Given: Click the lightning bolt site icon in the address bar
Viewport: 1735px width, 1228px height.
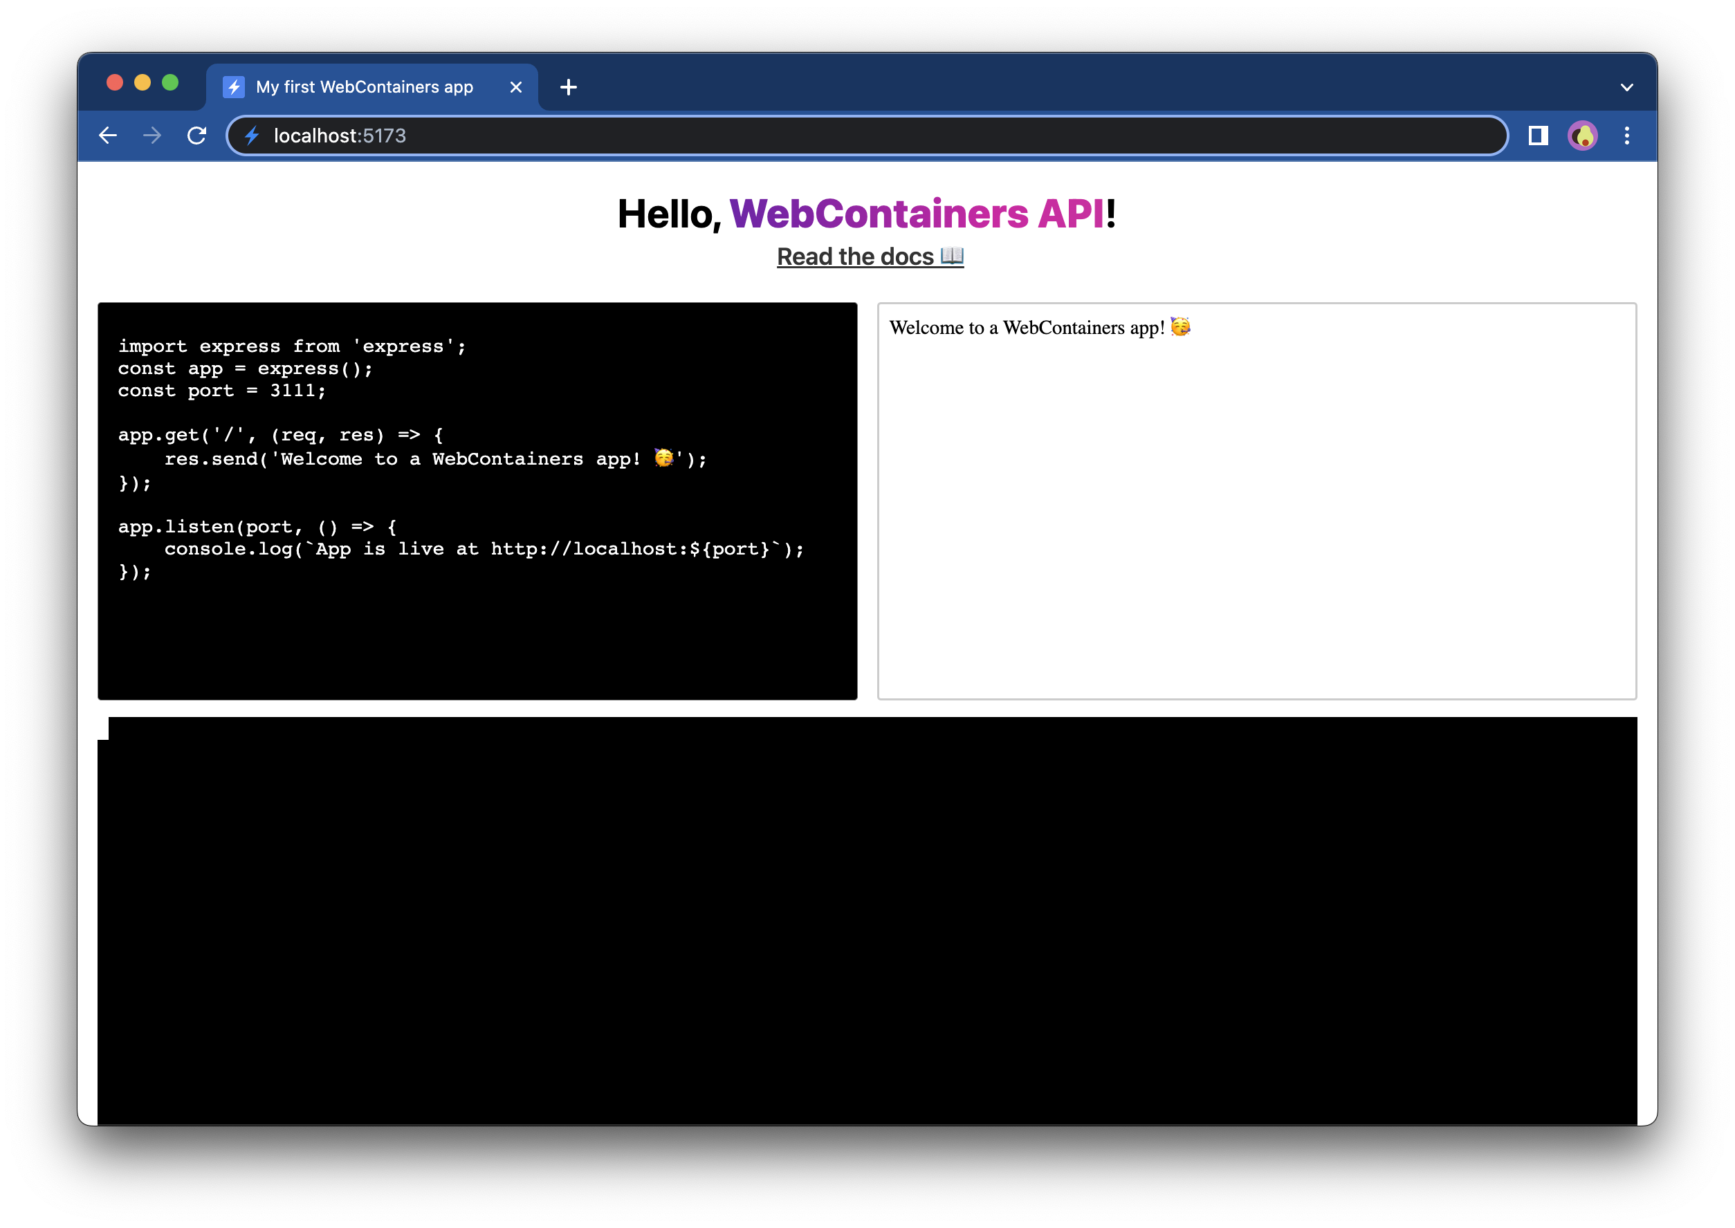Looking at the screenshot, I should click(253, 136).
